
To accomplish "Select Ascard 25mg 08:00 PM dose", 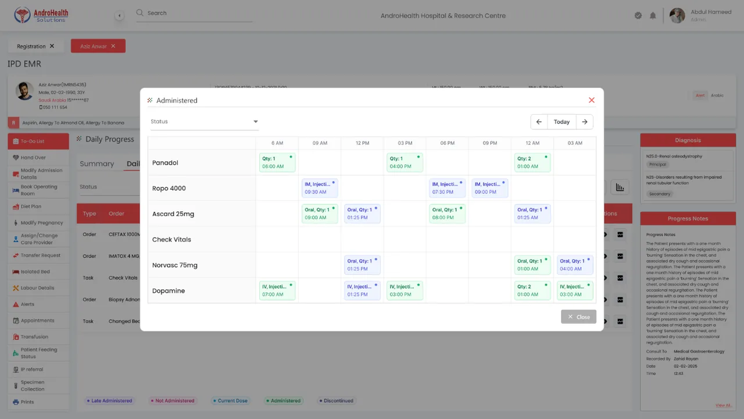I will 447,214.
